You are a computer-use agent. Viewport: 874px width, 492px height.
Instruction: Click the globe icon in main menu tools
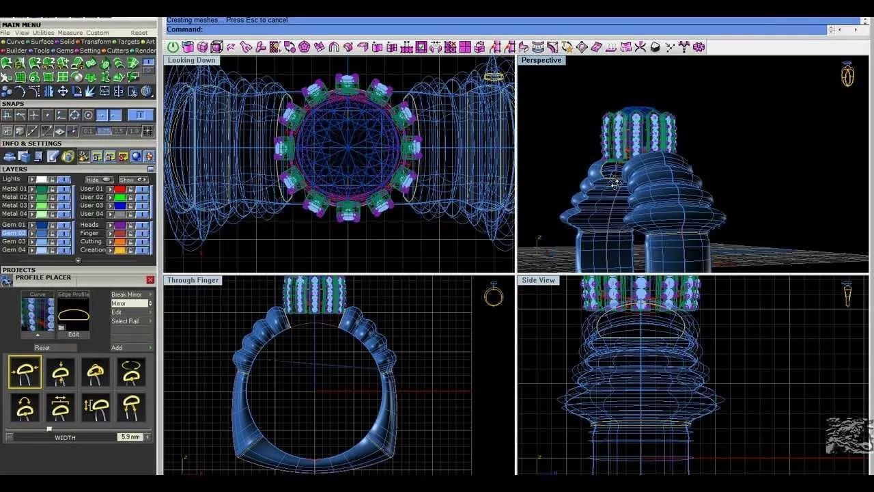(x=146, y=91)
